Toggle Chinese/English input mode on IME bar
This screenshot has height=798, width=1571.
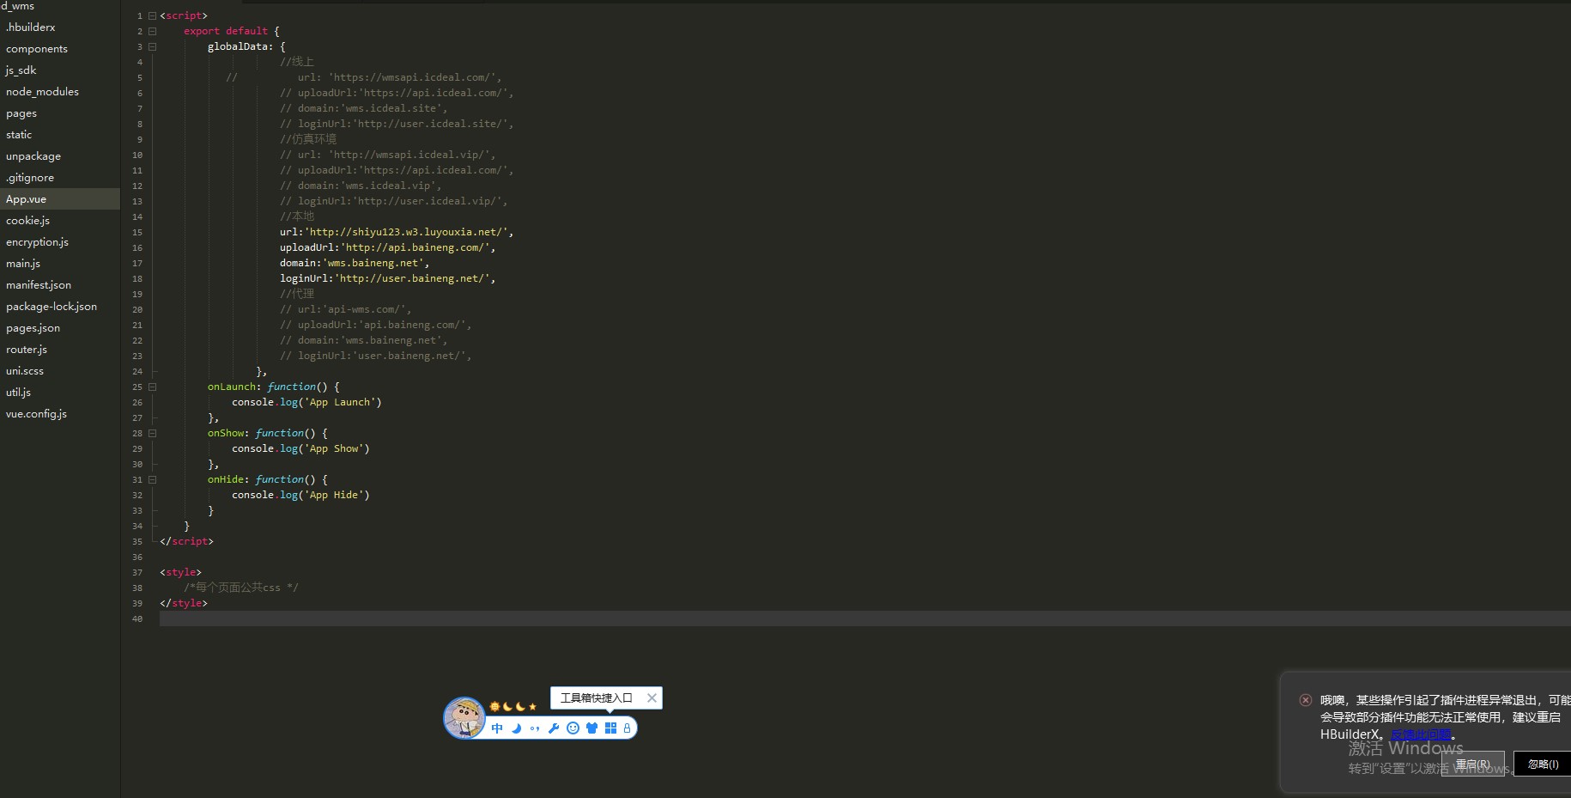pos(497,728)
